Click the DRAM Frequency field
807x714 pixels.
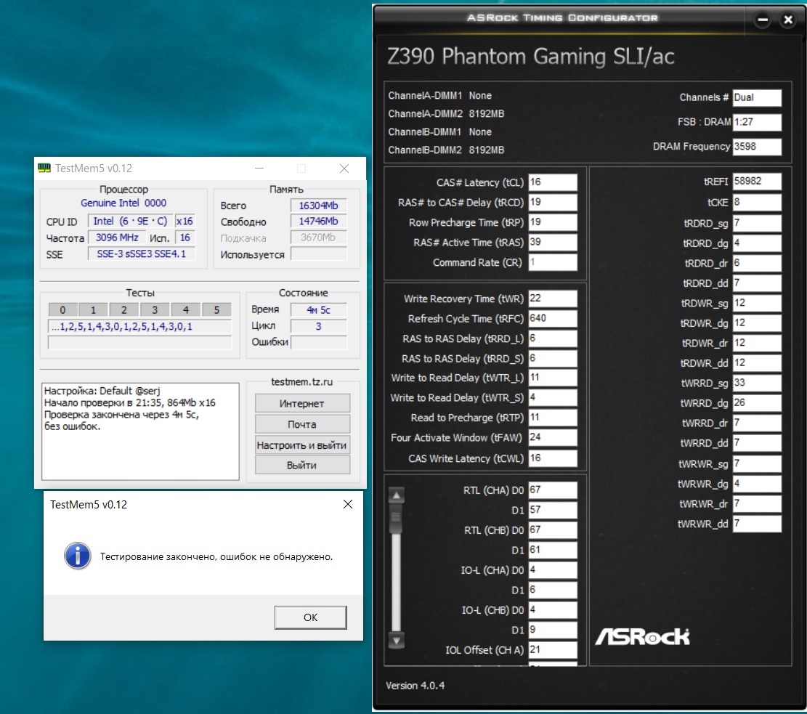point(757,147)
